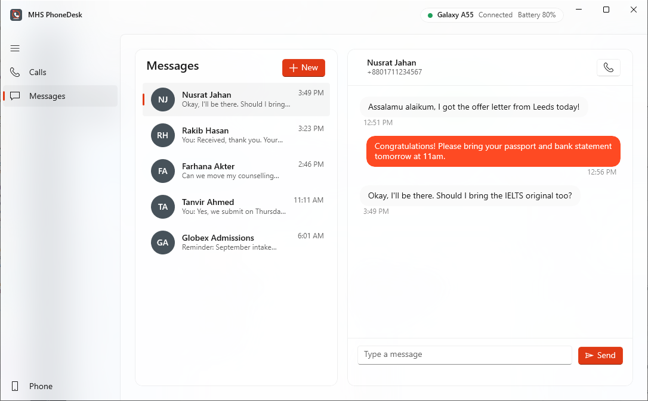Click the 2:46 PM timestamp for Farhana Akter

point(311,164)
